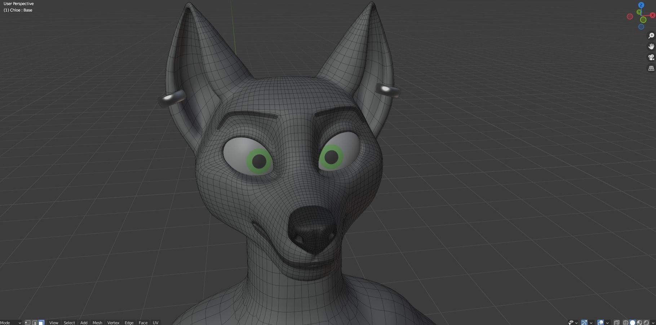Enable vertex select mode

(x=27, y=322)
